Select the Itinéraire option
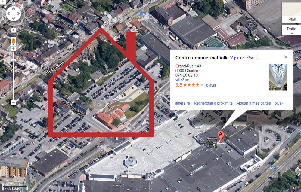301x192 pixels. pyautogui.click(x=183, y=103)
